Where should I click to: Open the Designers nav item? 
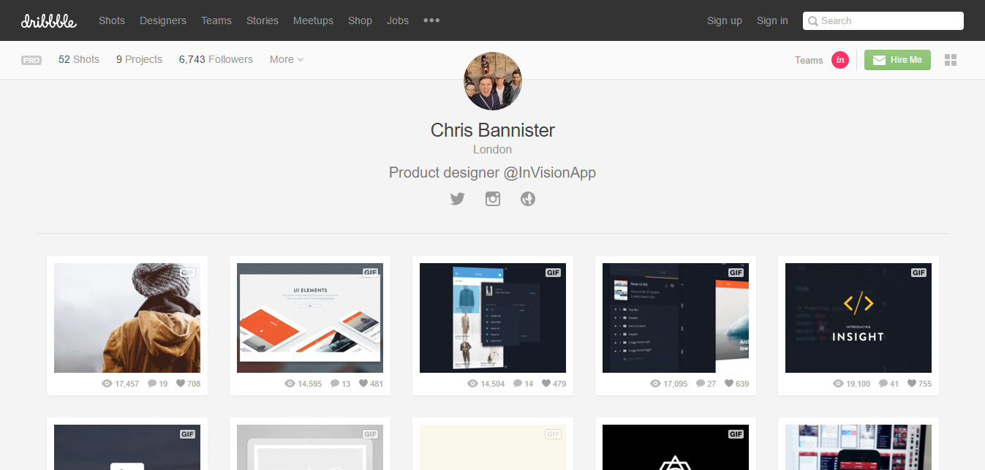(163, 20)
